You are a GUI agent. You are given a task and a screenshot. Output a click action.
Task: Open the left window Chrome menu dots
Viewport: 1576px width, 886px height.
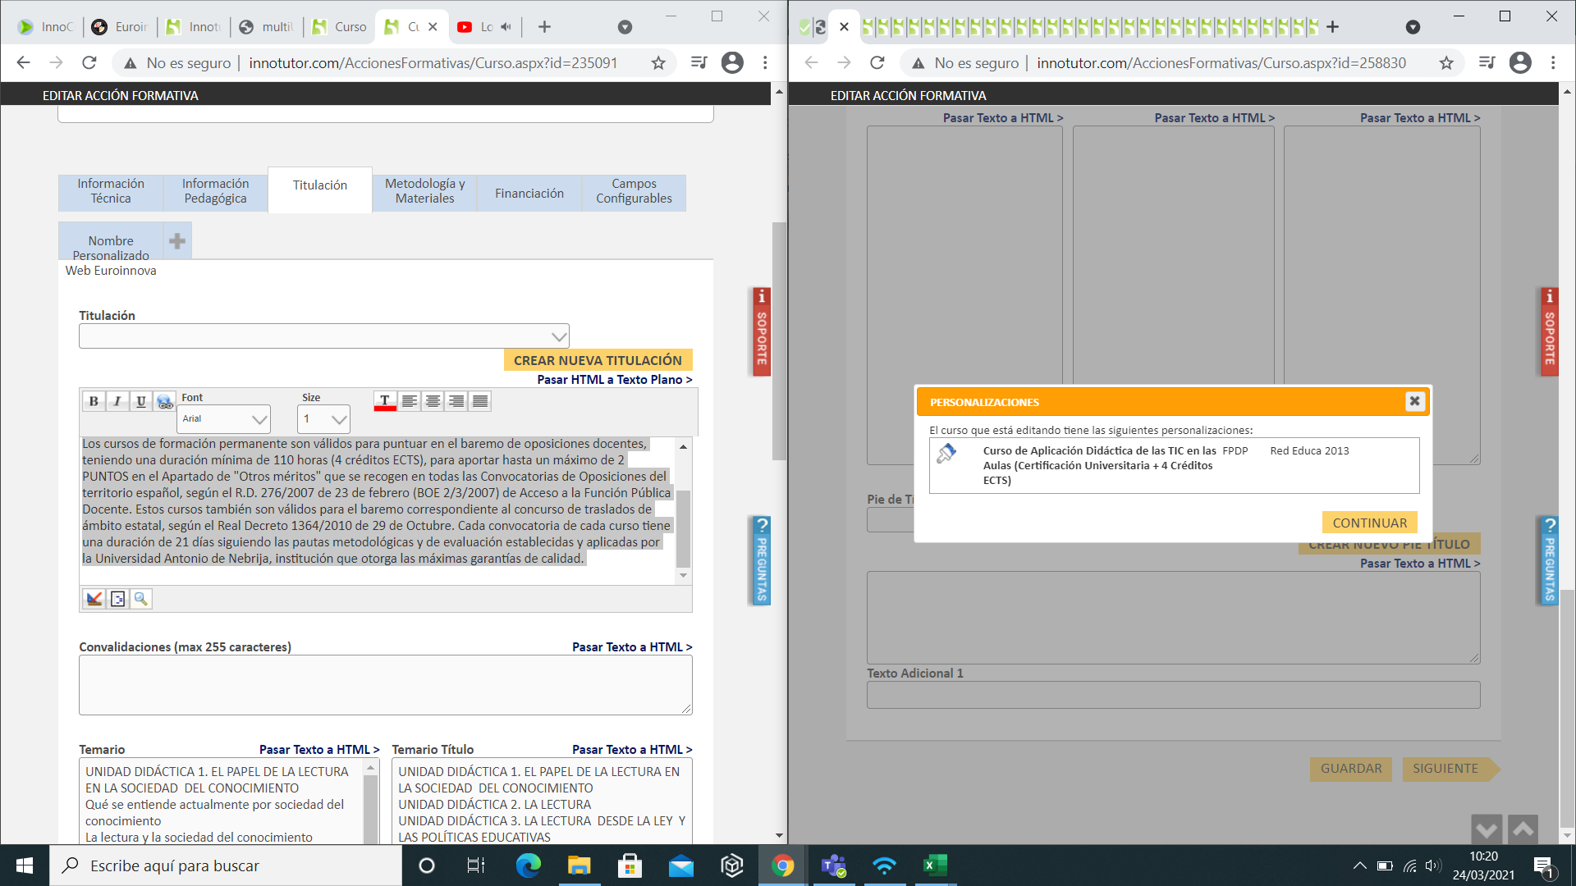click(x=765, y=62)
